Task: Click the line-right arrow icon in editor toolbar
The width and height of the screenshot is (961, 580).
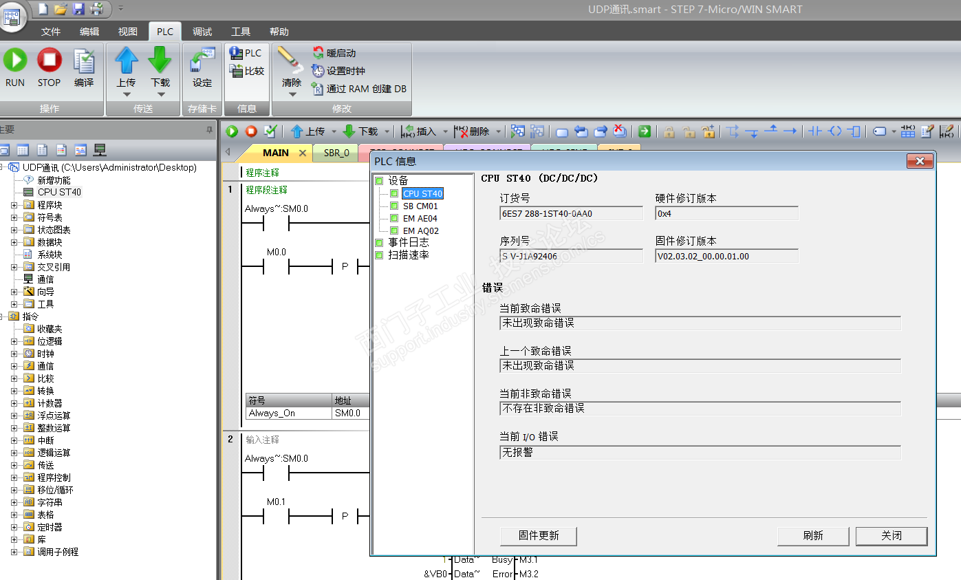Action: click(x=790, y=131)
